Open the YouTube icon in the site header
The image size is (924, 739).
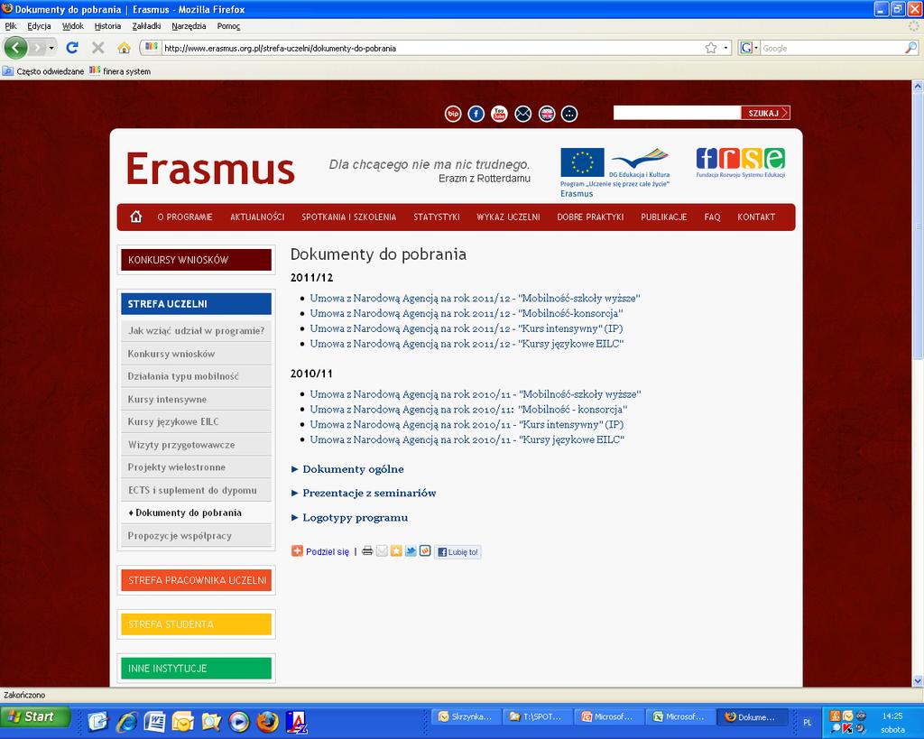499,114
